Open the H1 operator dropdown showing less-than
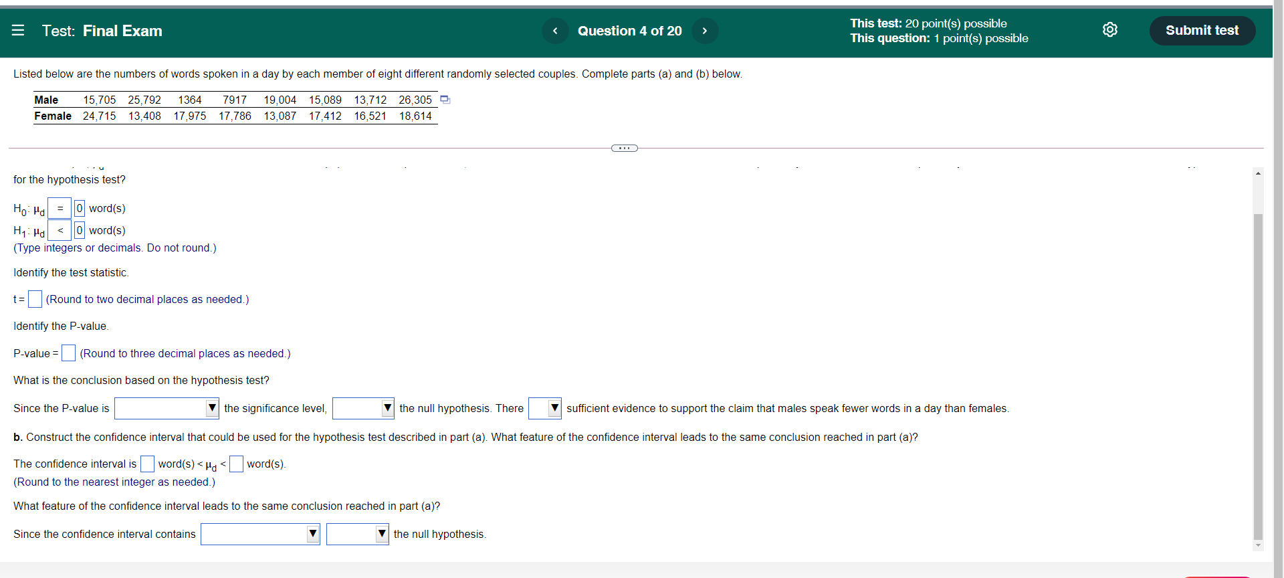1284x578 pixels. coord(60,230)
